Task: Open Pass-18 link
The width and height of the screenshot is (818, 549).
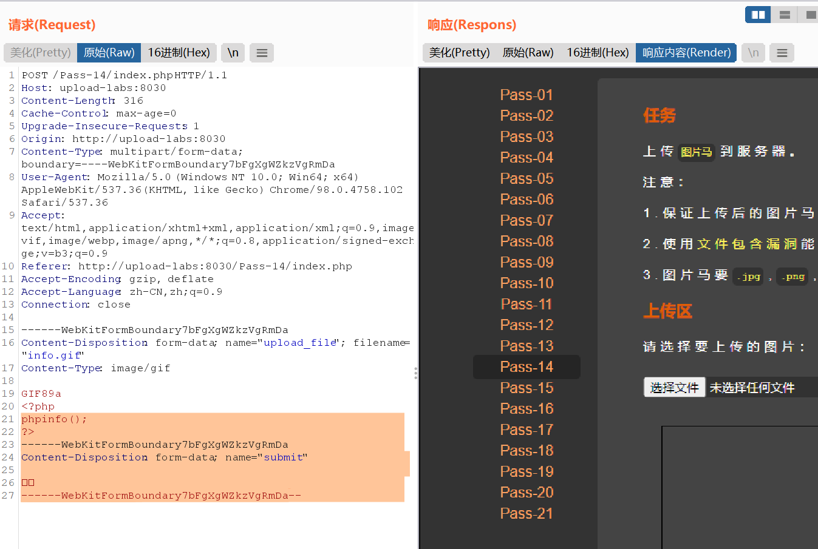Action: point(527,450)
